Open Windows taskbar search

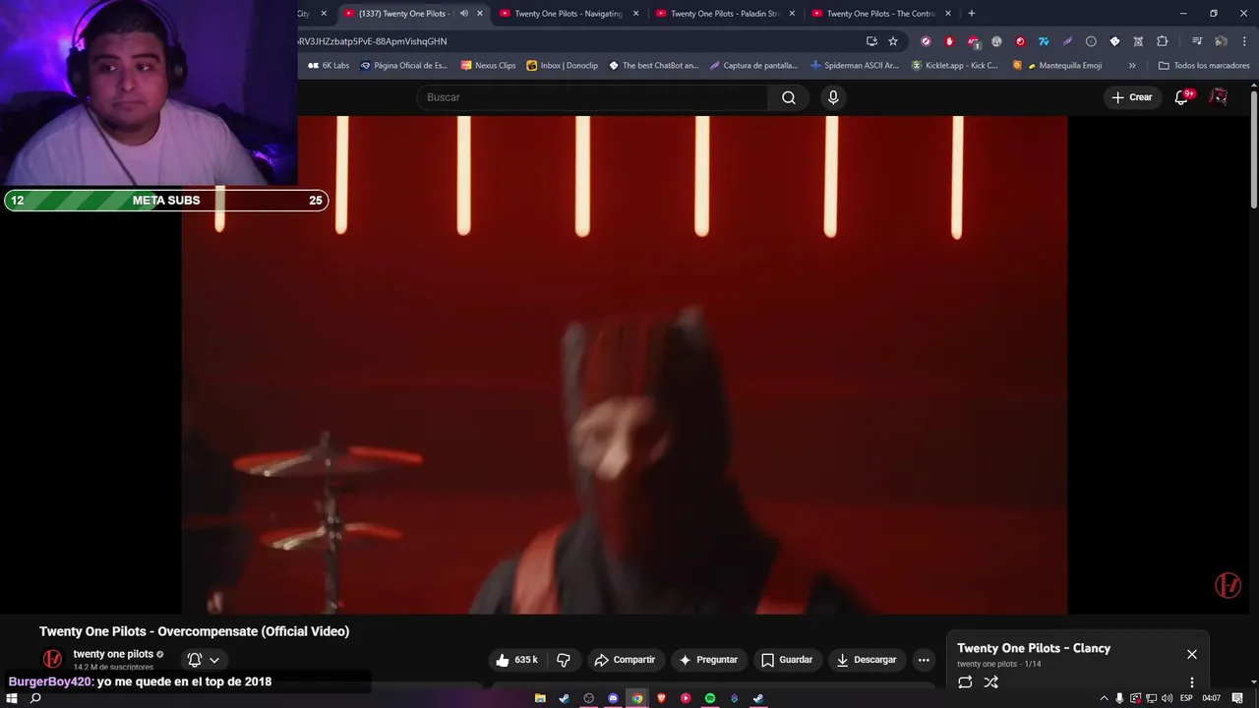tap(35, 698)
